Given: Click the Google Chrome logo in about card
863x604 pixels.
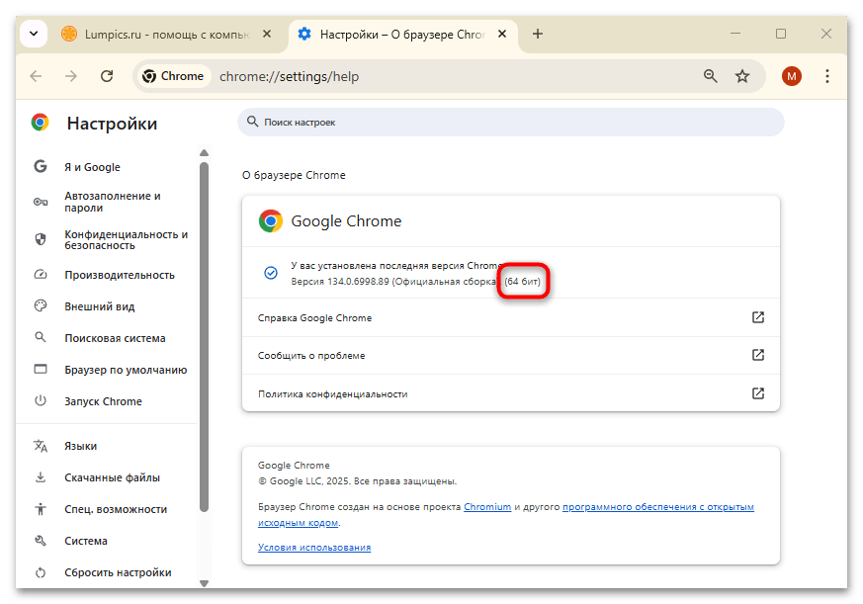Looking at the screenshot, I should 271,220.
